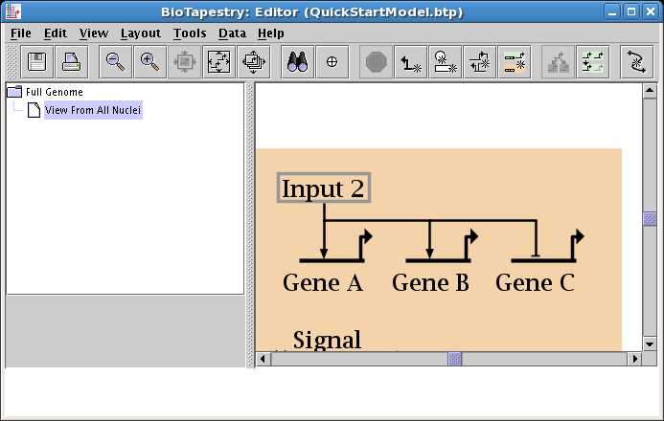664x421 pixels.
Task: Click the crosshair center icon
Action: (x=332, y=62)
